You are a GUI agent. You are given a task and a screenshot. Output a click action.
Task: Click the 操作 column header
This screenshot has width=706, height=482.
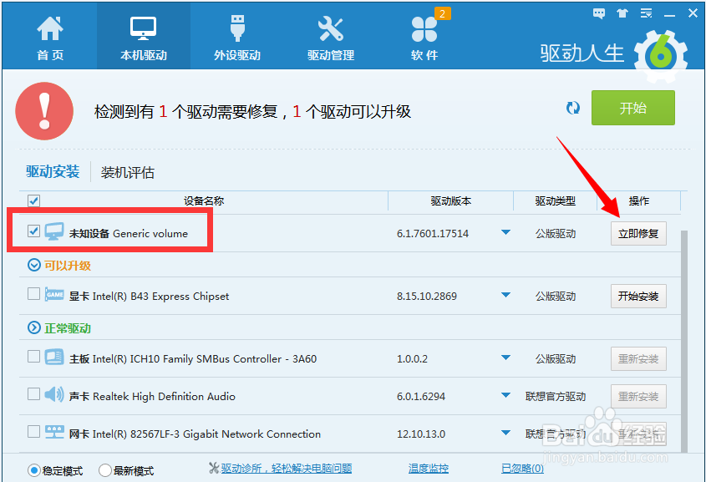coord(639,201)
